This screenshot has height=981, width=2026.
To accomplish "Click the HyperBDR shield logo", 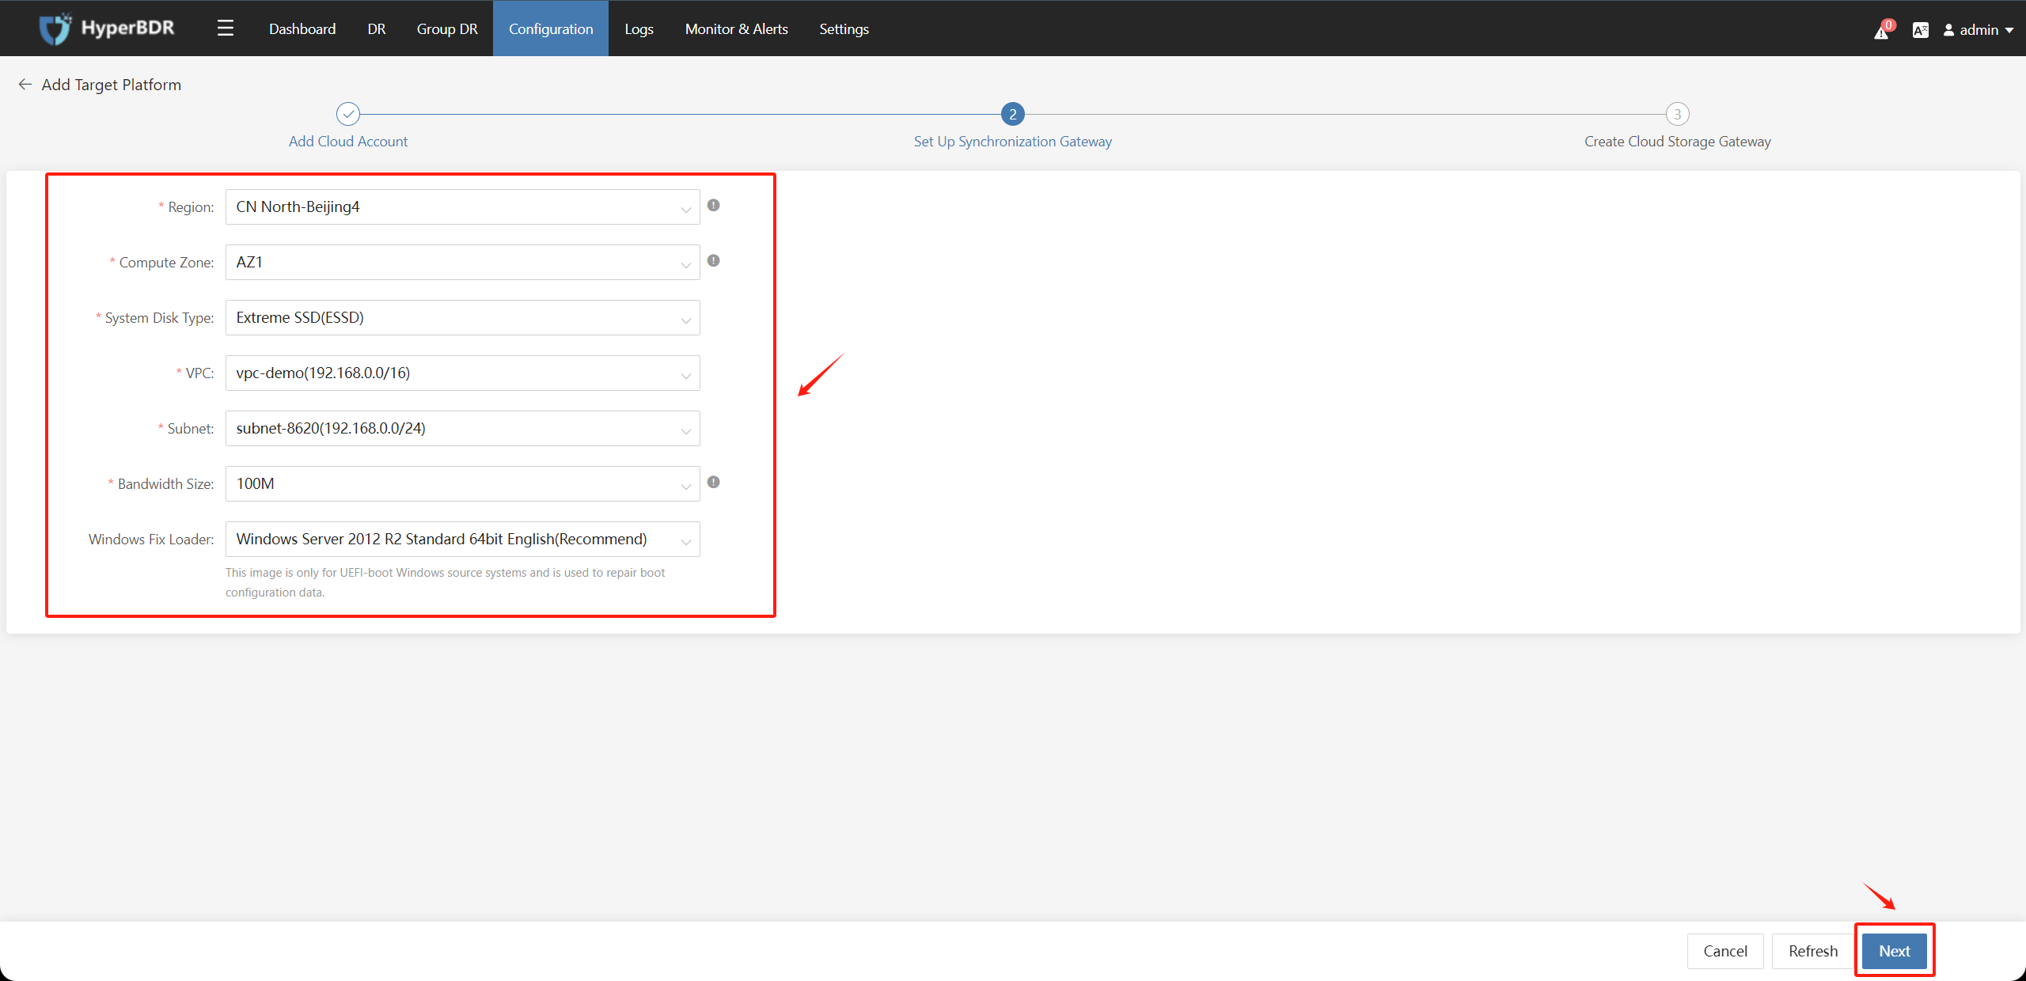I will point(55,29).
